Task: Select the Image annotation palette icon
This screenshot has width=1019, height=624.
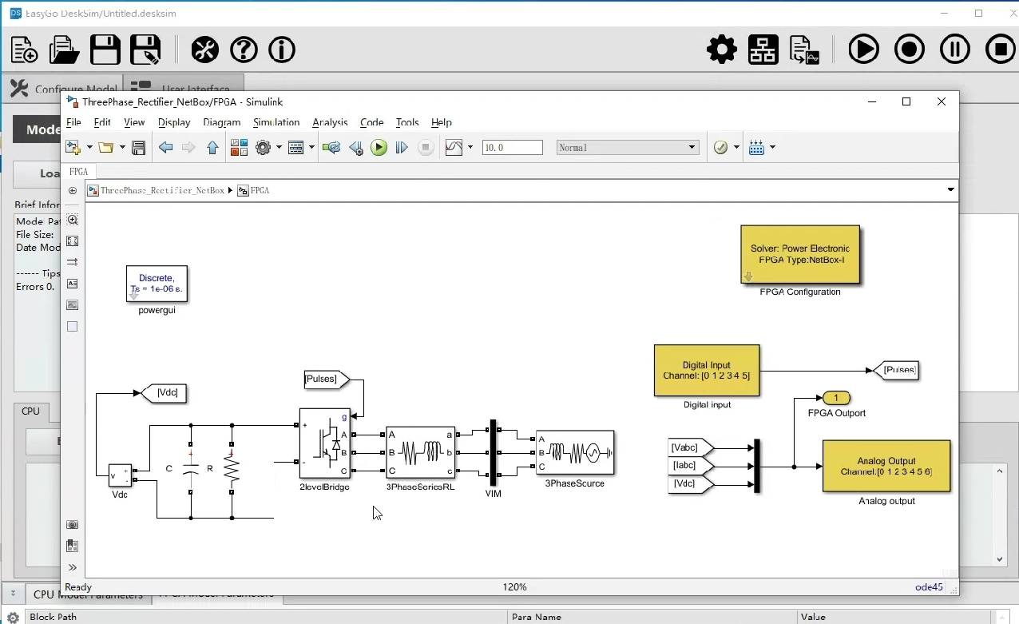Action: pyautogui.click(x=73, y=305)
